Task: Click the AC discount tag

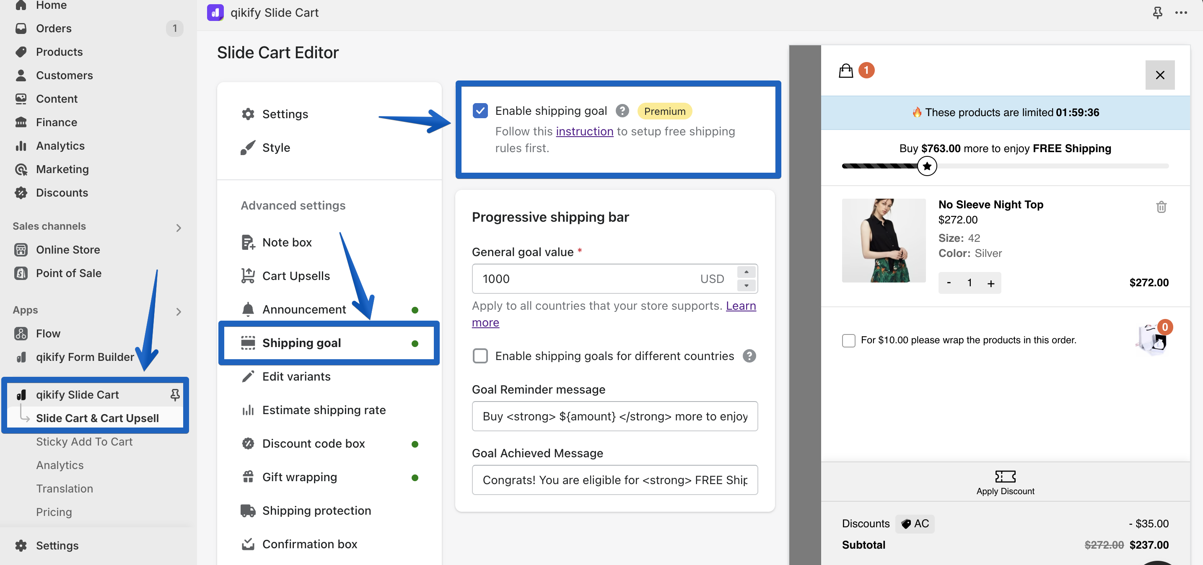Action: coord(914,524)
